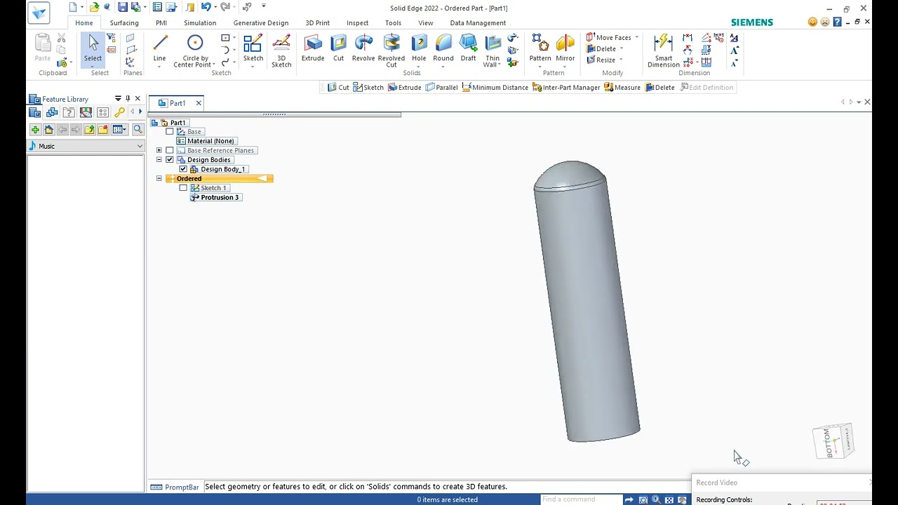Viewport: 898px width, 505px height.
Task: Expand Base Reference Planes node
Action: click(159, 150)
